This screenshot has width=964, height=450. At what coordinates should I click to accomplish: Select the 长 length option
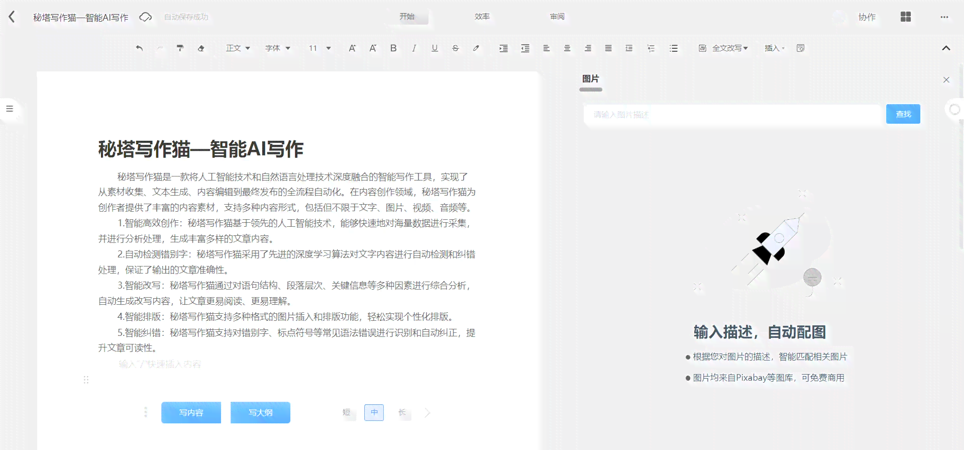402,412
